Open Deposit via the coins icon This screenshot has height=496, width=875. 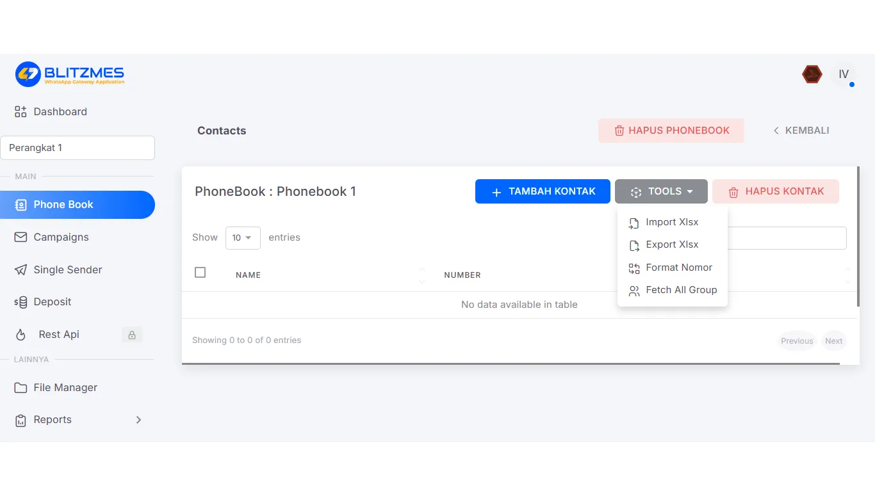pyautogui.click(x=20, y=302)
